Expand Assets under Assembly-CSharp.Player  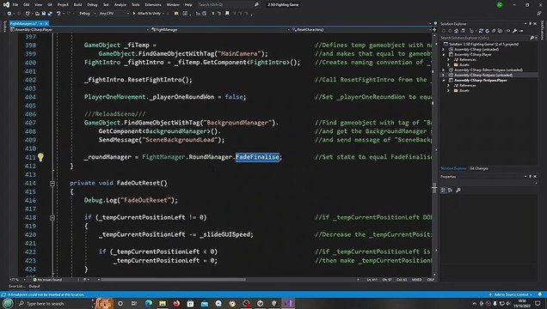click(x=449, y=64)
